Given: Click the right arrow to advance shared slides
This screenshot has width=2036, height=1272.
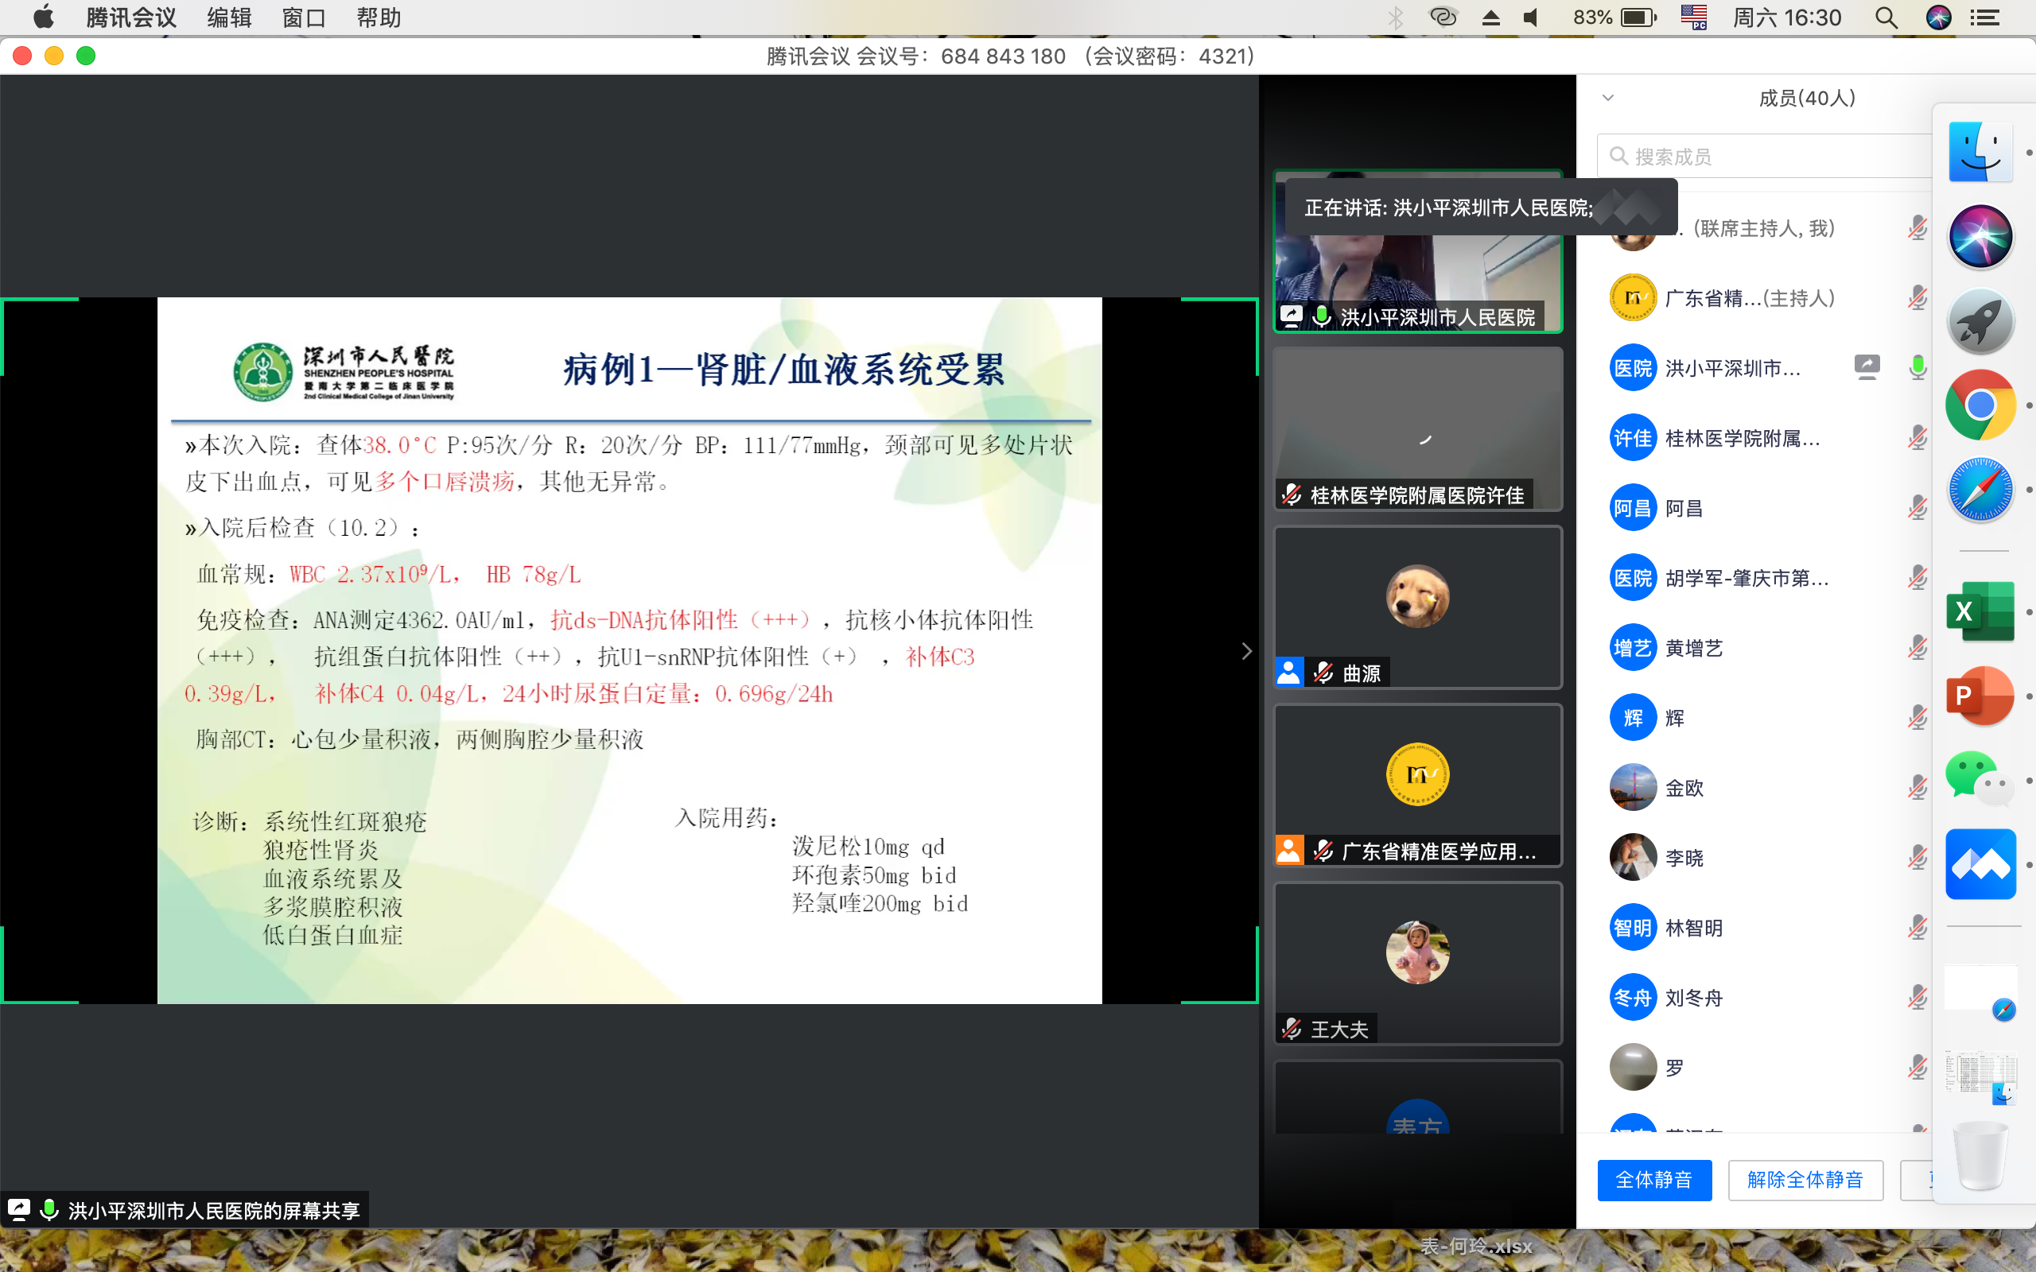Looking at the screenshot, I should point(1246,650).
